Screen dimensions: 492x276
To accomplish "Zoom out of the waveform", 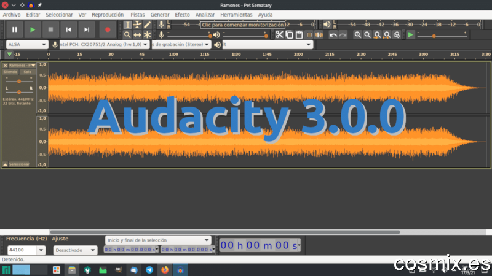I will click(x=367, y=35).
